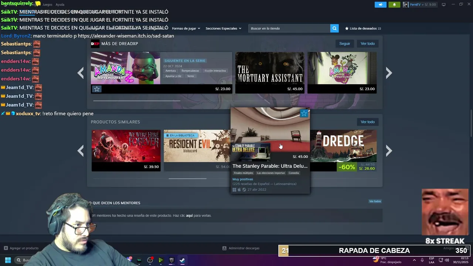Open Epic Games Launcher from the taskbar
Screen dimensions: 473x266
171,260
